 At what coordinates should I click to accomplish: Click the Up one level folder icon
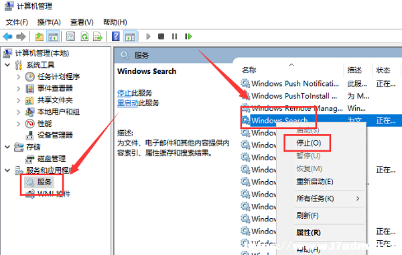[x=39, y=36]
